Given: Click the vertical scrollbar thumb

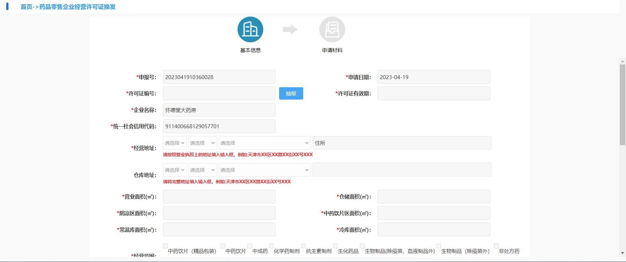Looking at the screenshot, I should tap(622, 104).
